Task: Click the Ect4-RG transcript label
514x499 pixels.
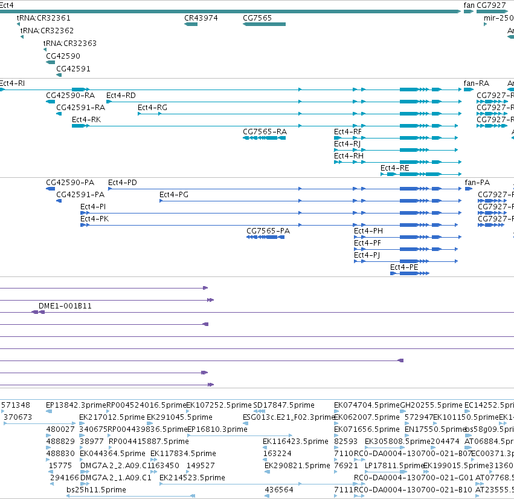Action: coord(152,108)
